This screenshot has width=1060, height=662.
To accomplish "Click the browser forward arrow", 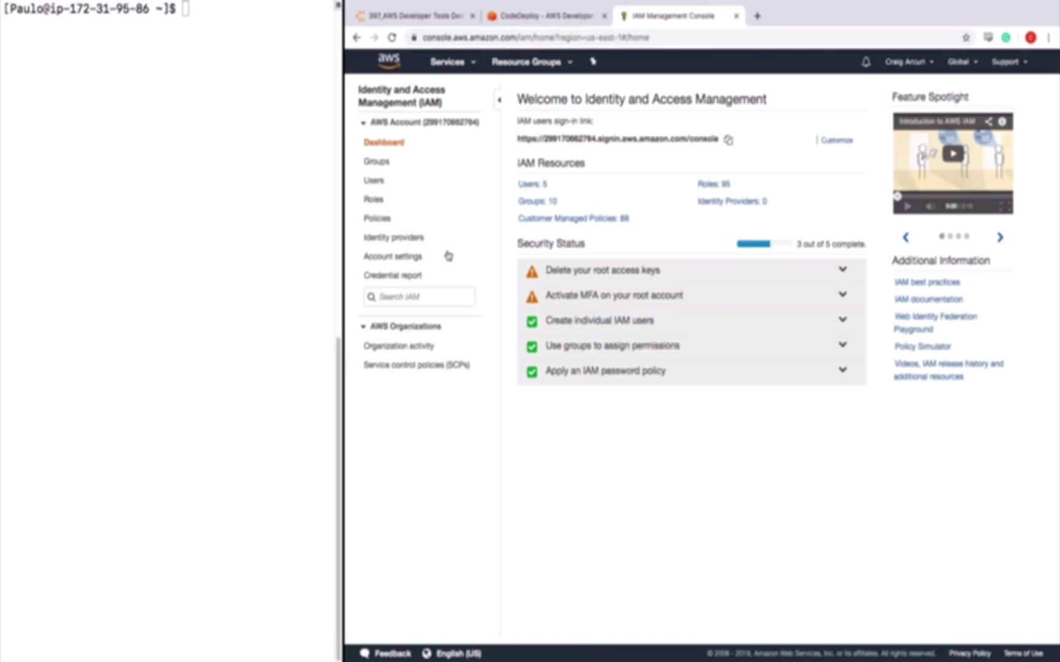I will click(x=374, y=37).
